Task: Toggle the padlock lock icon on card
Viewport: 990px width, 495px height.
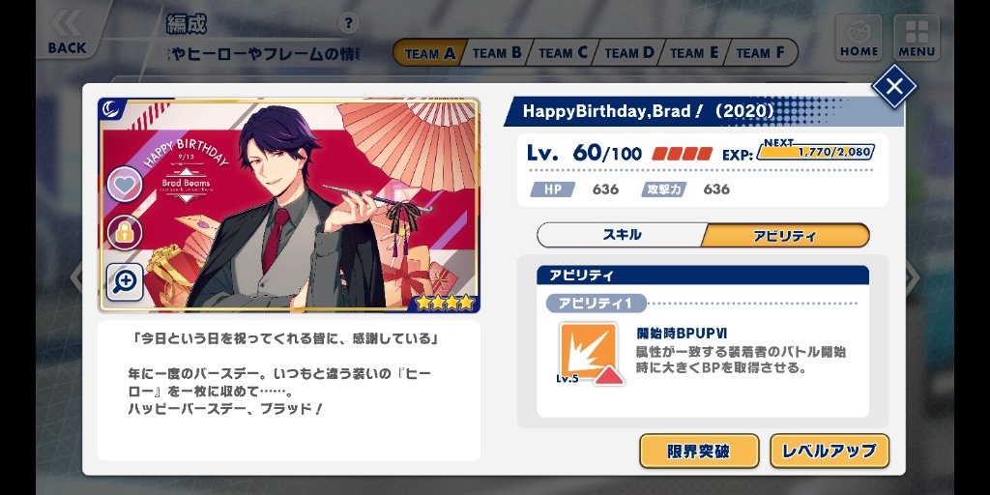Action: [x=125, y=232]
